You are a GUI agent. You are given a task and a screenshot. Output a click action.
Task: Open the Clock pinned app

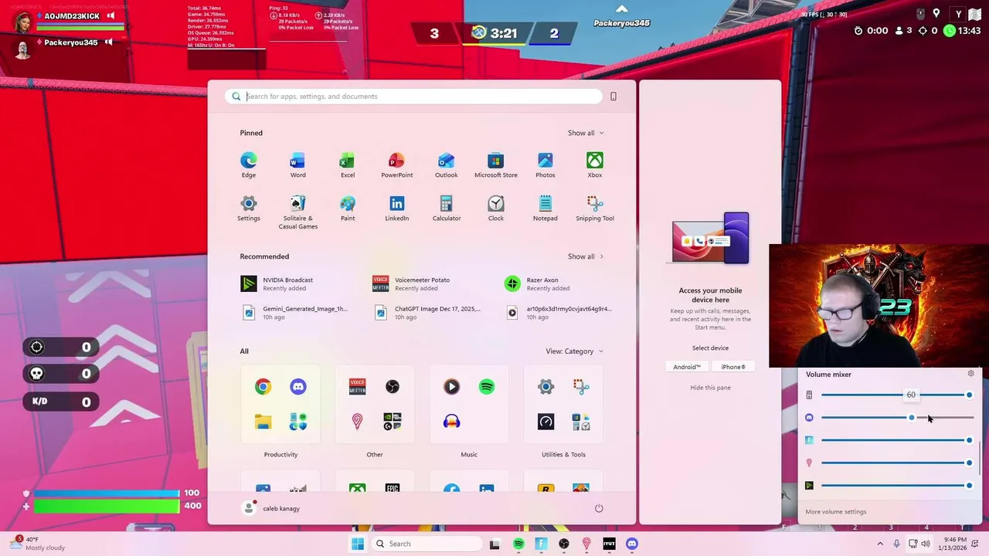click(x=495, y=208)
